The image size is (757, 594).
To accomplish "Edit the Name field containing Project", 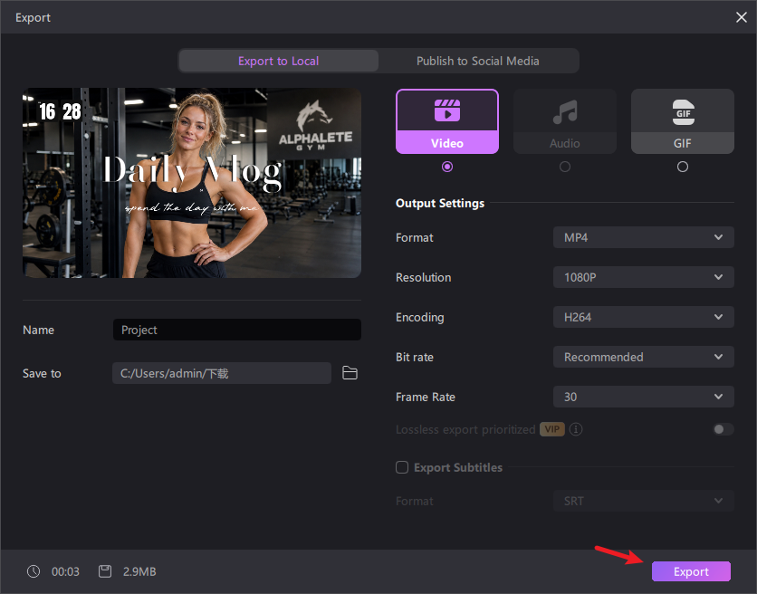I will pyautogui.click(x=237, y=330).
